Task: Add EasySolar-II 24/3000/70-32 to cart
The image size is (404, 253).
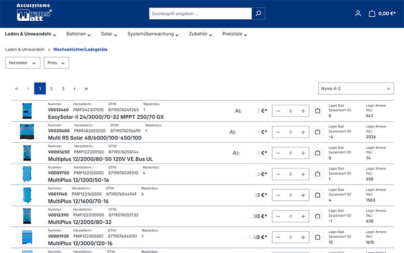Action: pos(318,111)
